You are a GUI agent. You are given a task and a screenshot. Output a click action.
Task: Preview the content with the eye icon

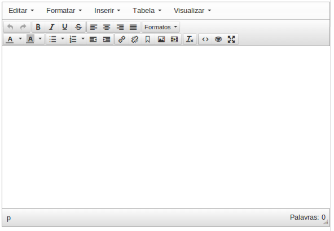218,39
